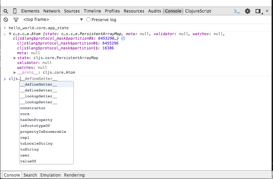Choose __defineSetter__ suggestion
Viewport: 273px width, 179px height.
(47, 90)
